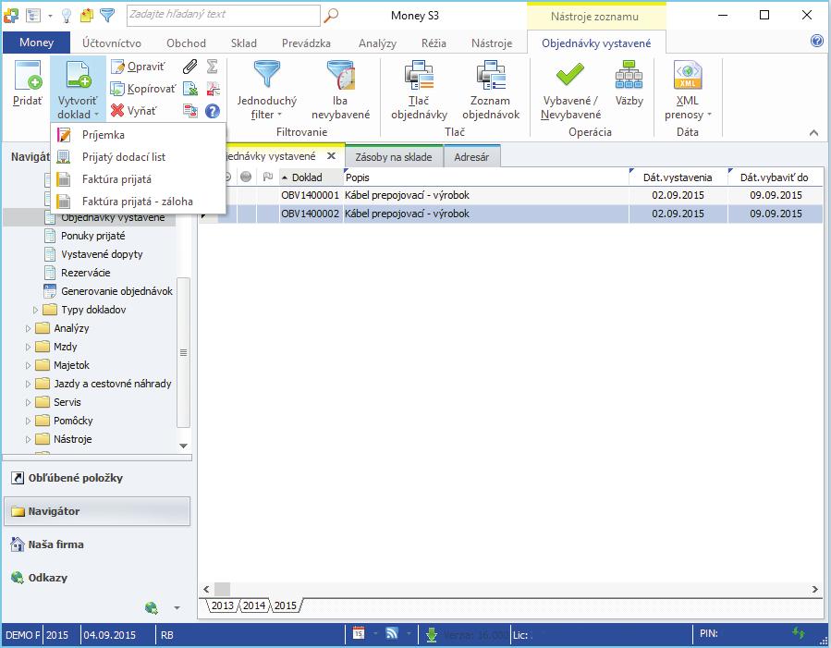The image size is (831, 648).
Task: Switch to the Adresár tab
Action: pos(471,157)
